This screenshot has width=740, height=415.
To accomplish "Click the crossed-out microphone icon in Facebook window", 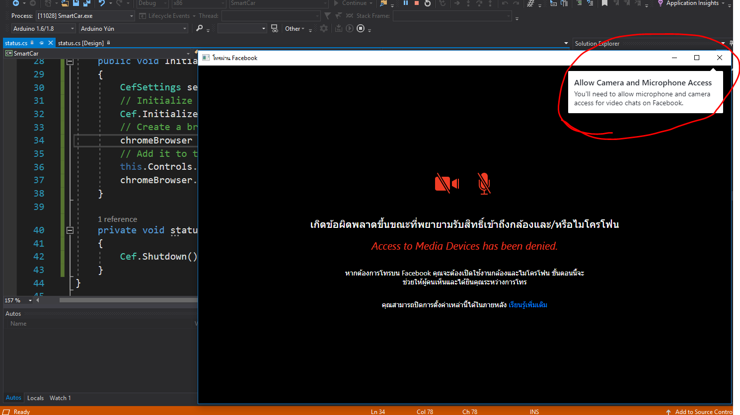I will pos(484,184).
